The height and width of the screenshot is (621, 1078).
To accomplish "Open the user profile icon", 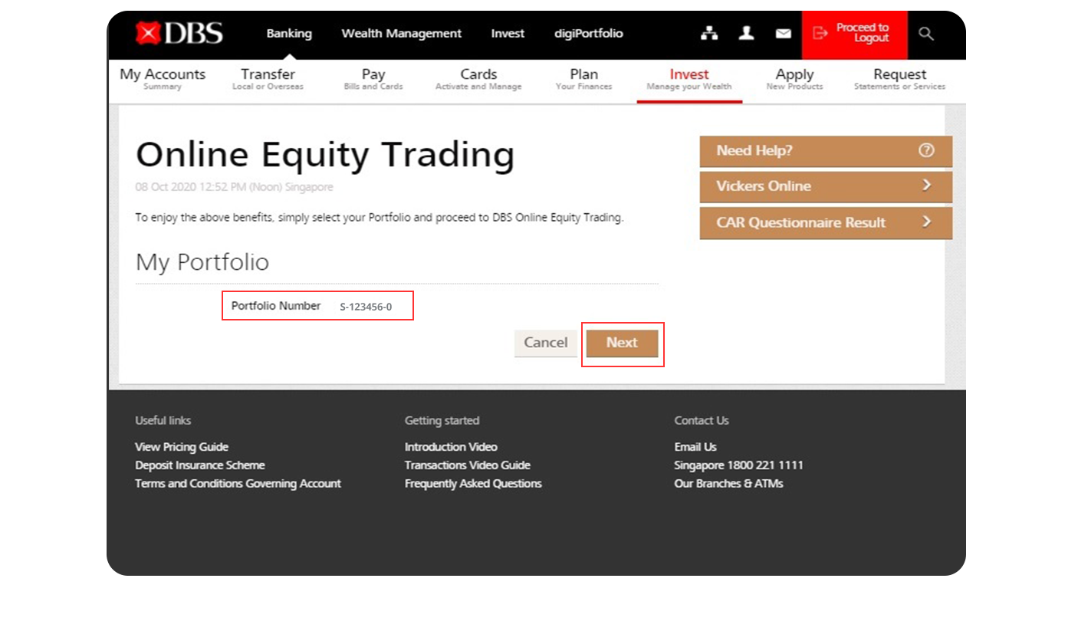I will (x=746, y=33).
